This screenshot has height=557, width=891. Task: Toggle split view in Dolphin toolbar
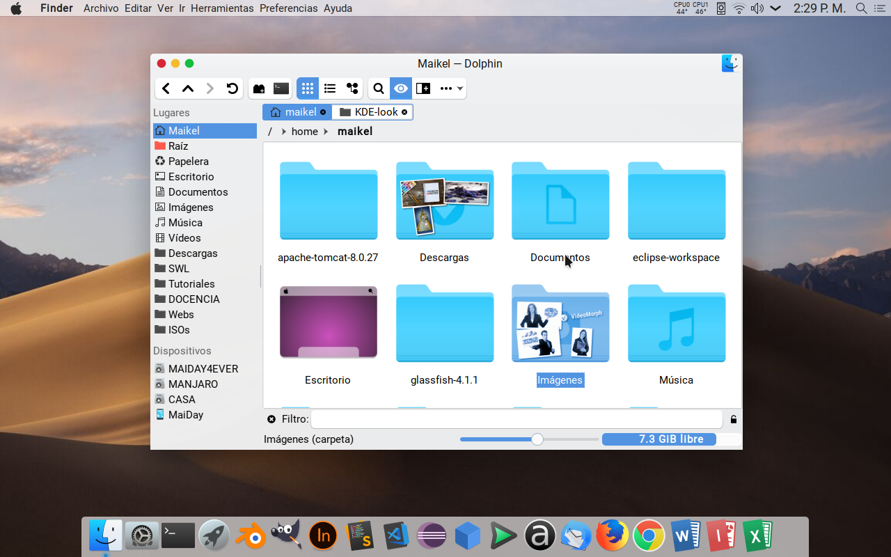423,88
